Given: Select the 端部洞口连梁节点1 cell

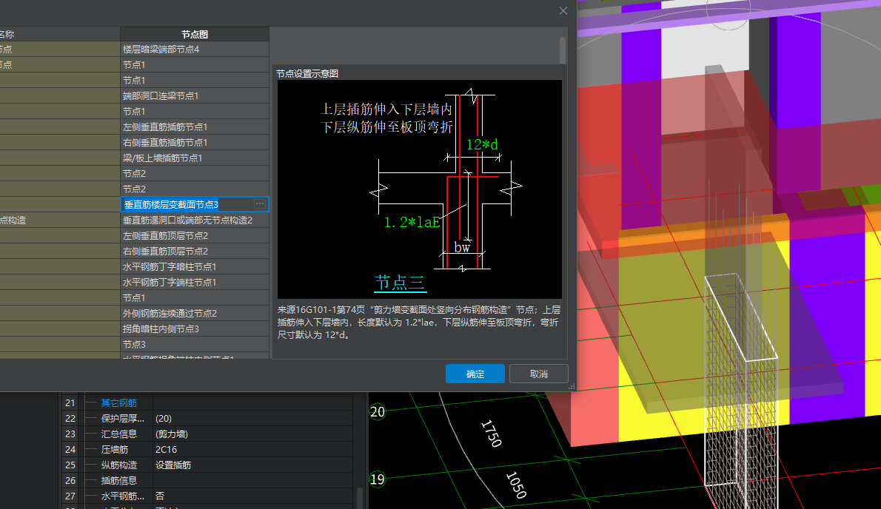Looking at the screenshot, I should [195, 96].
